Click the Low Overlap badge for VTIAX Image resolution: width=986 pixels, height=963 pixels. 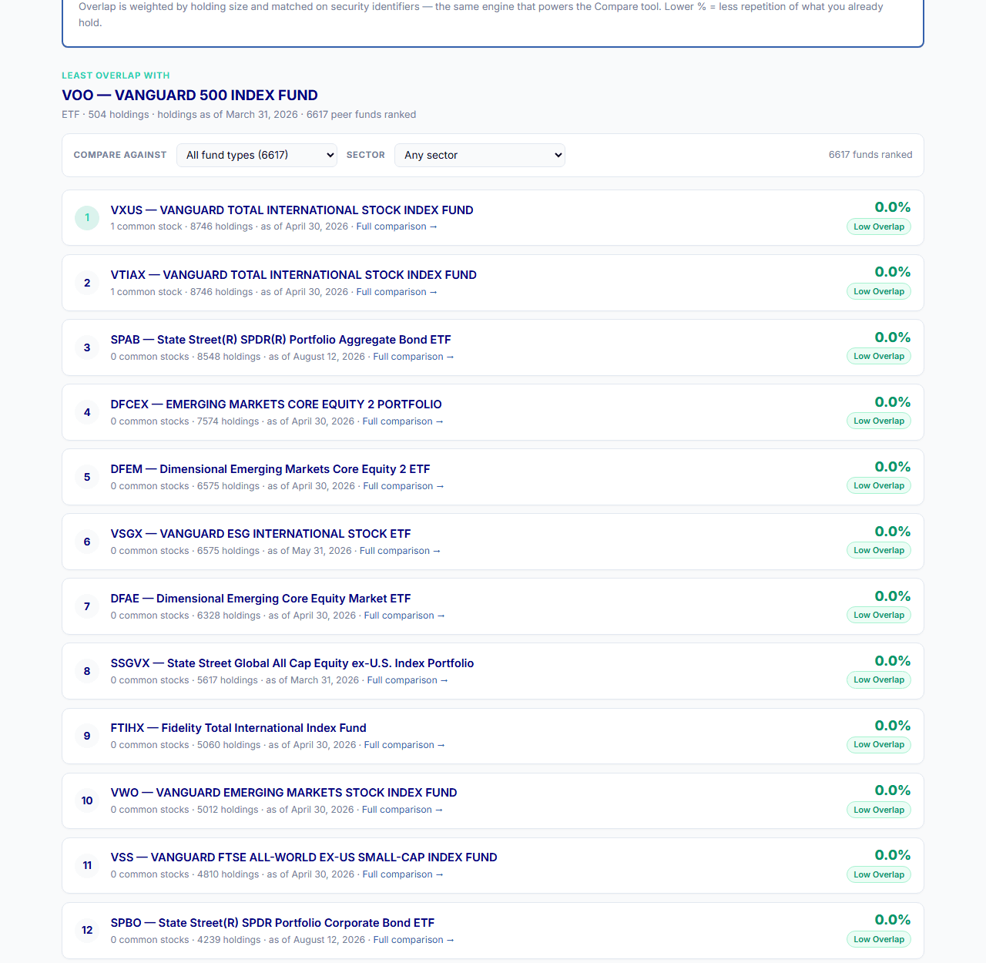coord(879,291)
